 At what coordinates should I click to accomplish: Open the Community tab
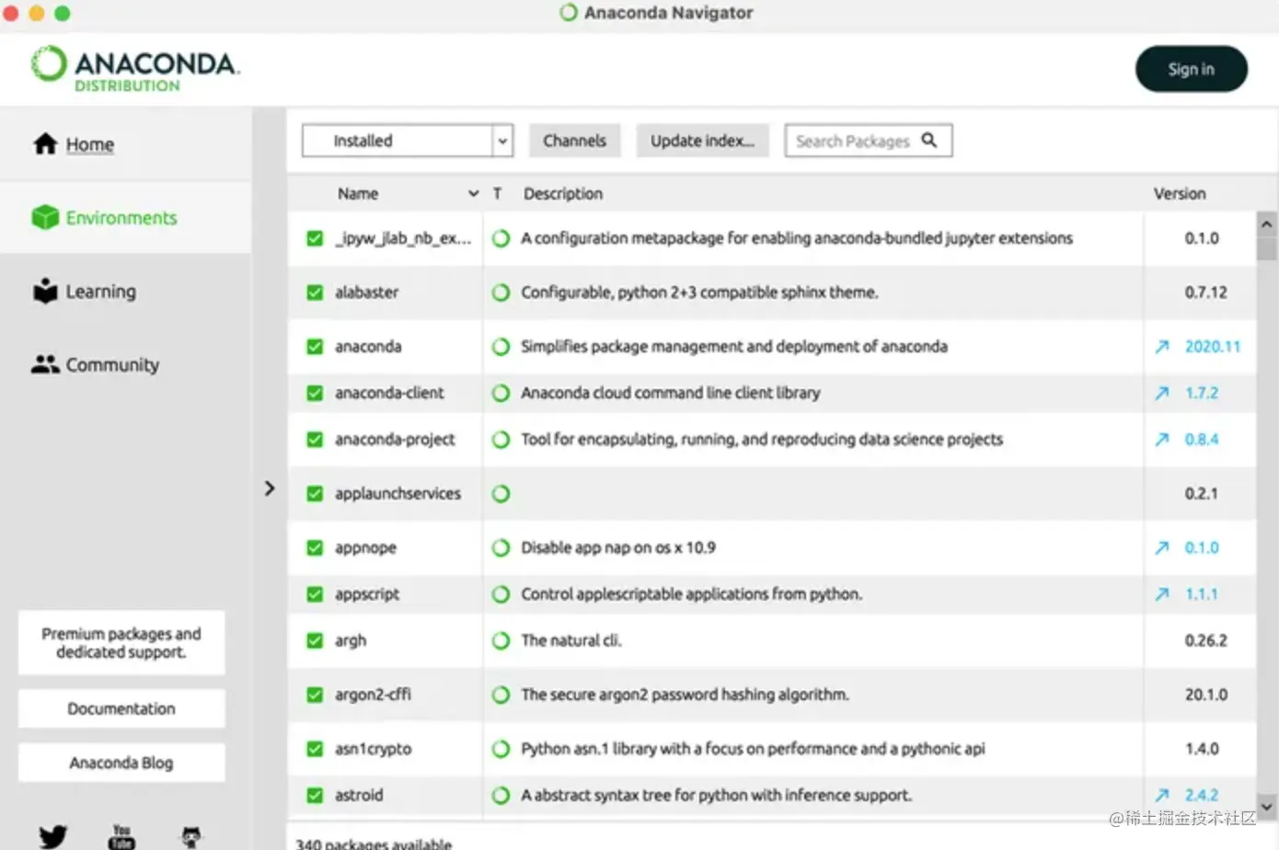pos(96,365)
